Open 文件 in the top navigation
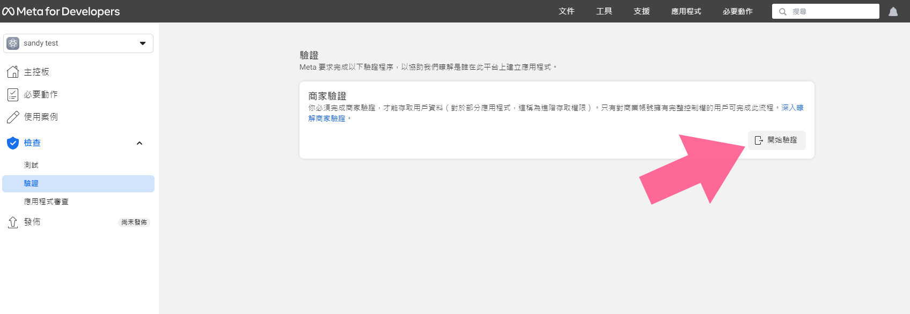This screenshot has height=314, width=910. [567, 11]
